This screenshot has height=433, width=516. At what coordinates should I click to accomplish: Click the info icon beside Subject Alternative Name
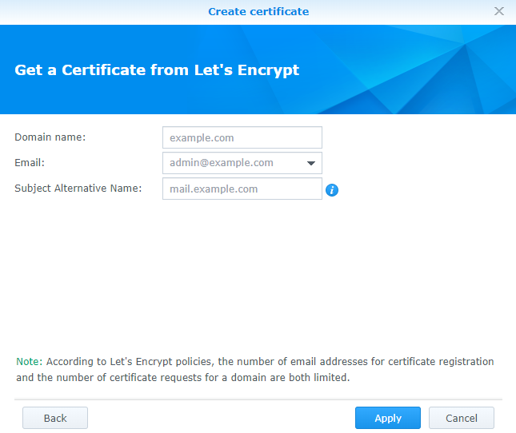pos(332,190)
